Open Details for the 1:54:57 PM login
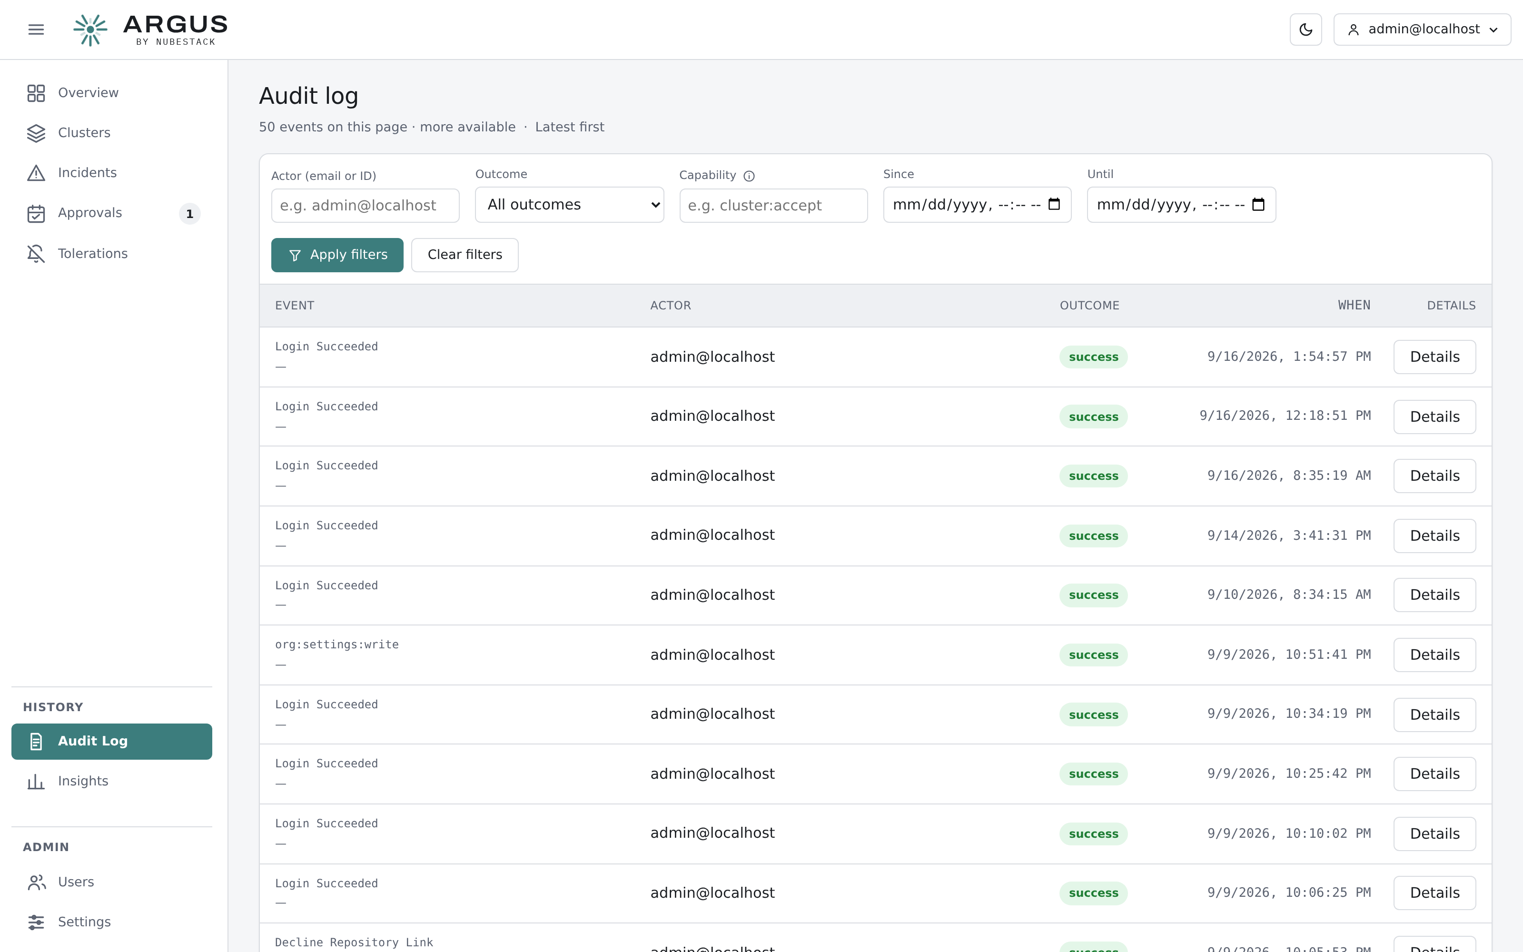Viewport: 1523px width, 952px height. coord(1434,357)
